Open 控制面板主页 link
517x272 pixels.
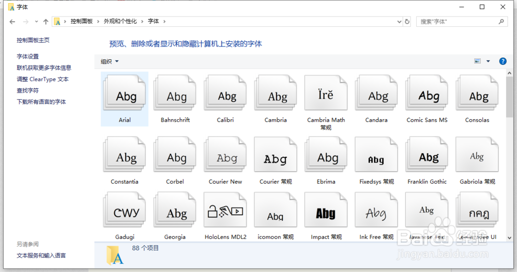(33, 40)
